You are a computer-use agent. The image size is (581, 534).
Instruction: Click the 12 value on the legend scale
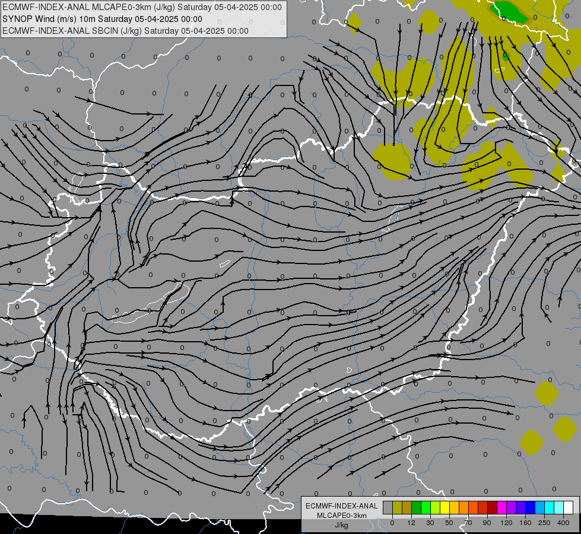click(x=411, y=523)
